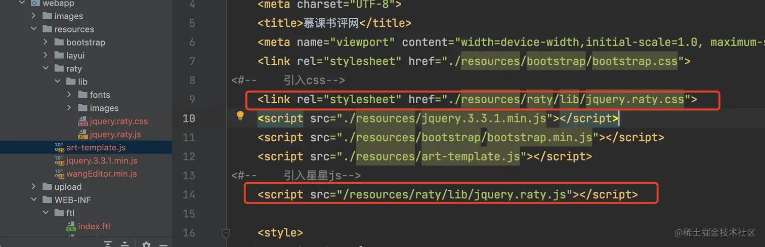Select the WEB-INF folder name

click(73, 200)
